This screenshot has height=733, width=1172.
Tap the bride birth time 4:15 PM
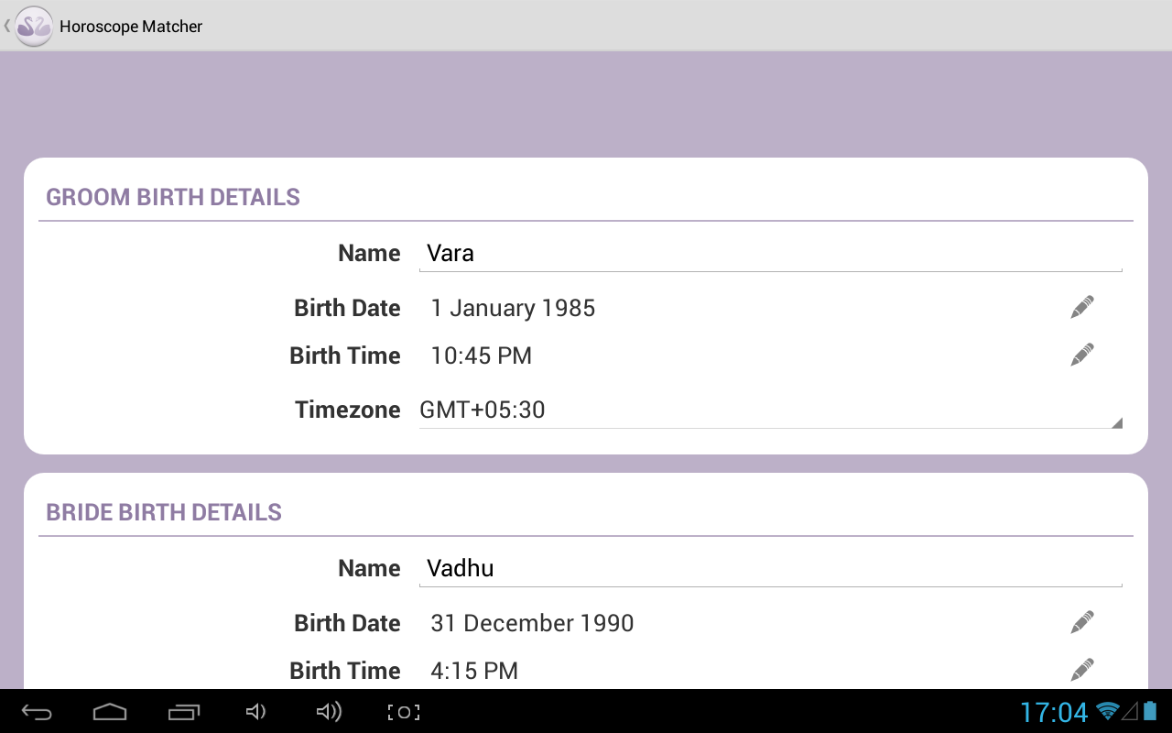[x=474, y=671]
